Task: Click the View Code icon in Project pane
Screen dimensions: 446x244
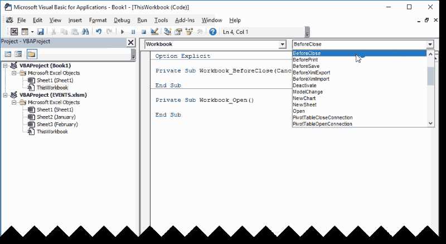Action: pyautogui.click(x=8, y=54)
